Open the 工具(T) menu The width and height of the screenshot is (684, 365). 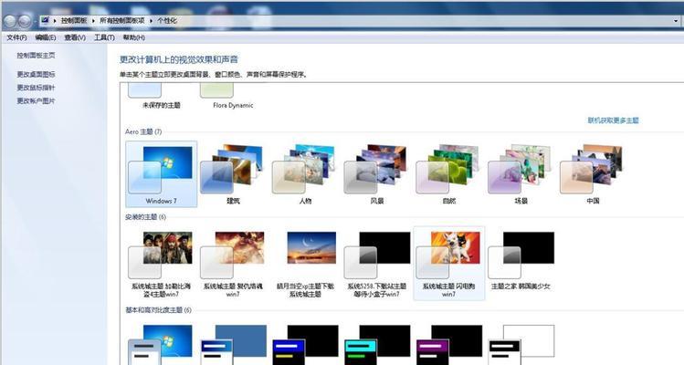(104, 37)
